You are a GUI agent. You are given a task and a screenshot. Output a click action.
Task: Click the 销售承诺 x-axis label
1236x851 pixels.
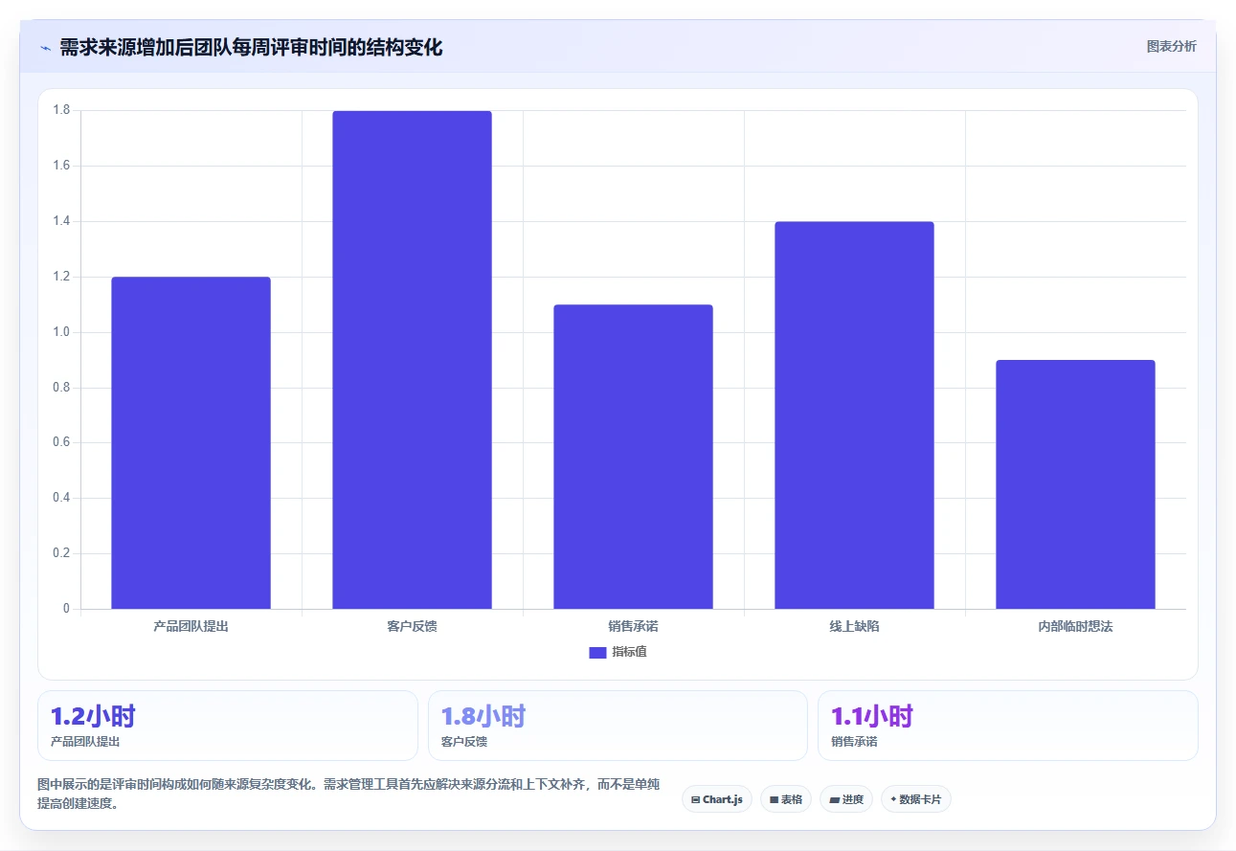633,627
